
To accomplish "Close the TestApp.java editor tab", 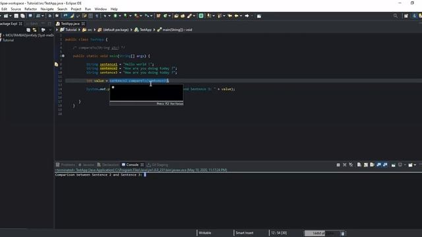I will click(83, 24).
